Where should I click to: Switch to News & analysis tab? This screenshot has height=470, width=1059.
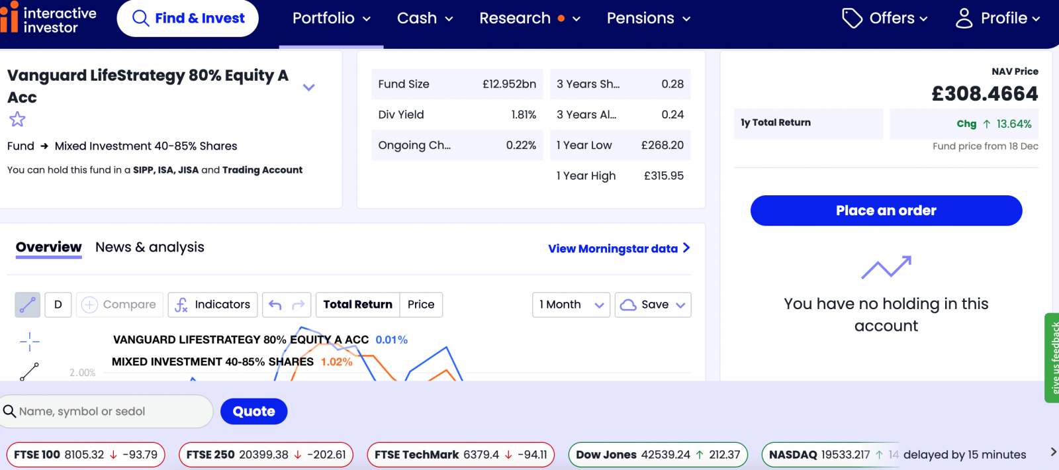click(150, 248)
